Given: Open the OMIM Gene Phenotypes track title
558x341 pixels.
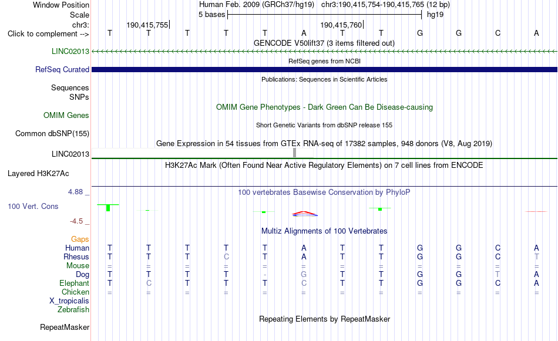Looking at the screenshot, I should [324, 107].
